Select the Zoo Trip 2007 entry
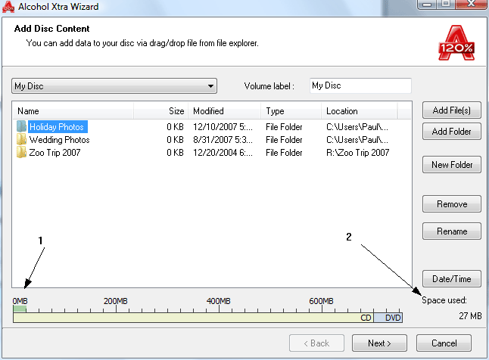The image size is (489, 360). point(55,153)
